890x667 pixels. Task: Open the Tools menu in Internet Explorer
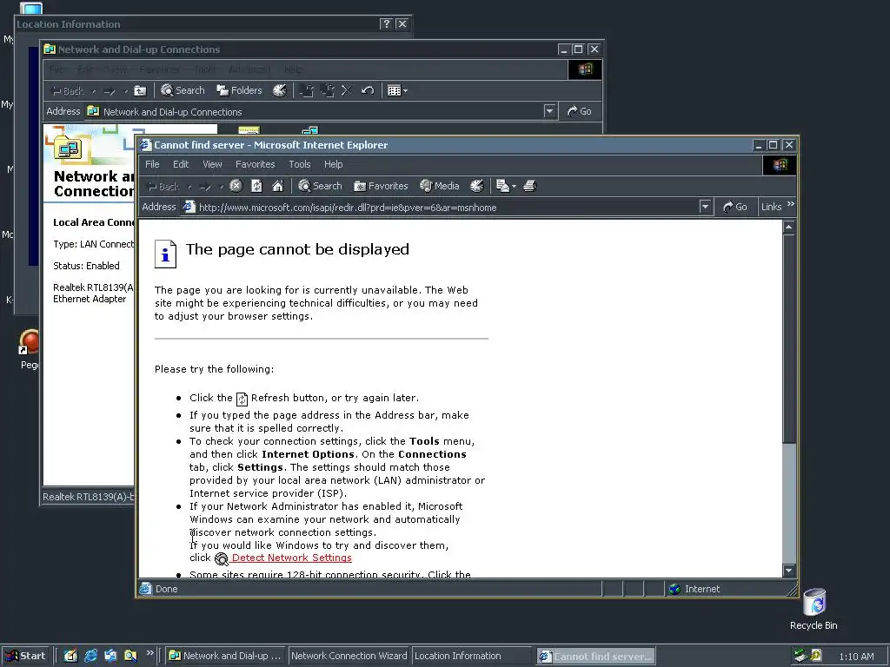(x=299, y=164)
